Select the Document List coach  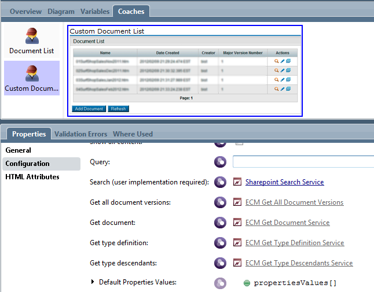coord(32,40)
